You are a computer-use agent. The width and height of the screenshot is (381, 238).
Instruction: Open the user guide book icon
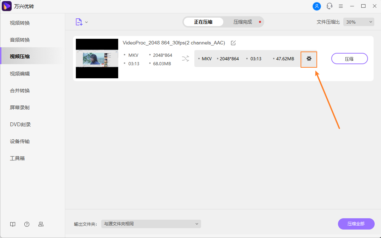click(x=13, y=224)
